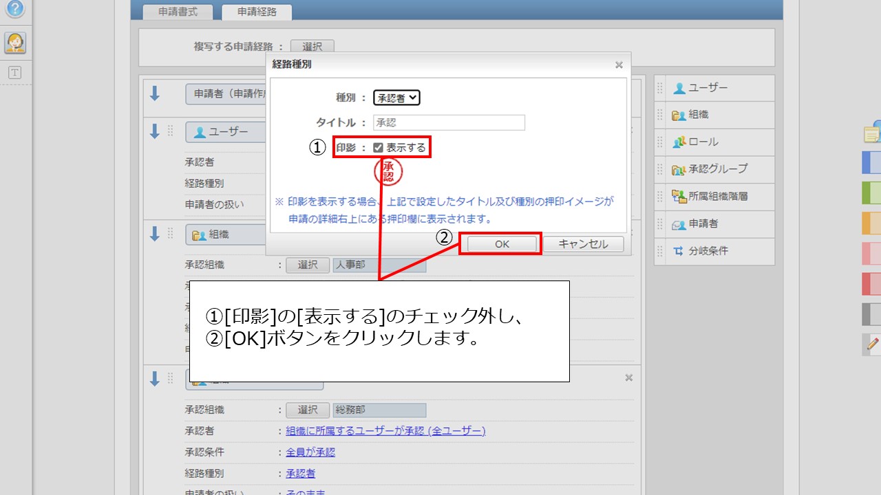Viewport: 881px width, 495px height.
Task: Click the pencil icon at right edge
Action: [x=872, y=344]
